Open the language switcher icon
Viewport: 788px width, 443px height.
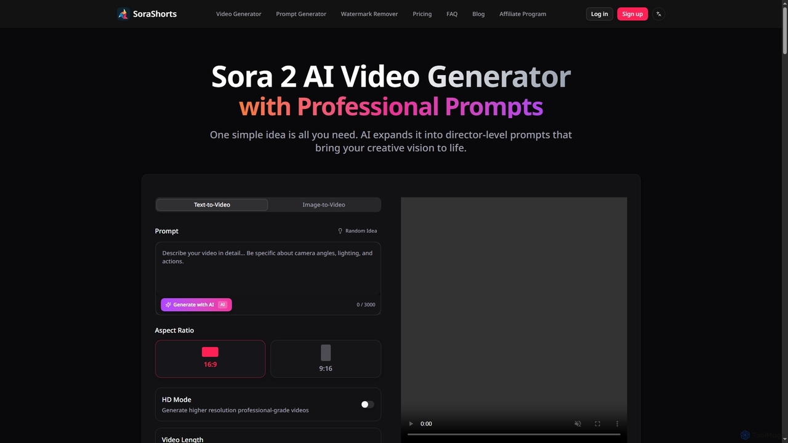tap(659, 14)
